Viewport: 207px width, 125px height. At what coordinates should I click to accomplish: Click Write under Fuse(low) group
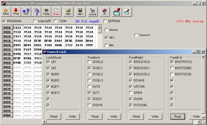[114, 116]
